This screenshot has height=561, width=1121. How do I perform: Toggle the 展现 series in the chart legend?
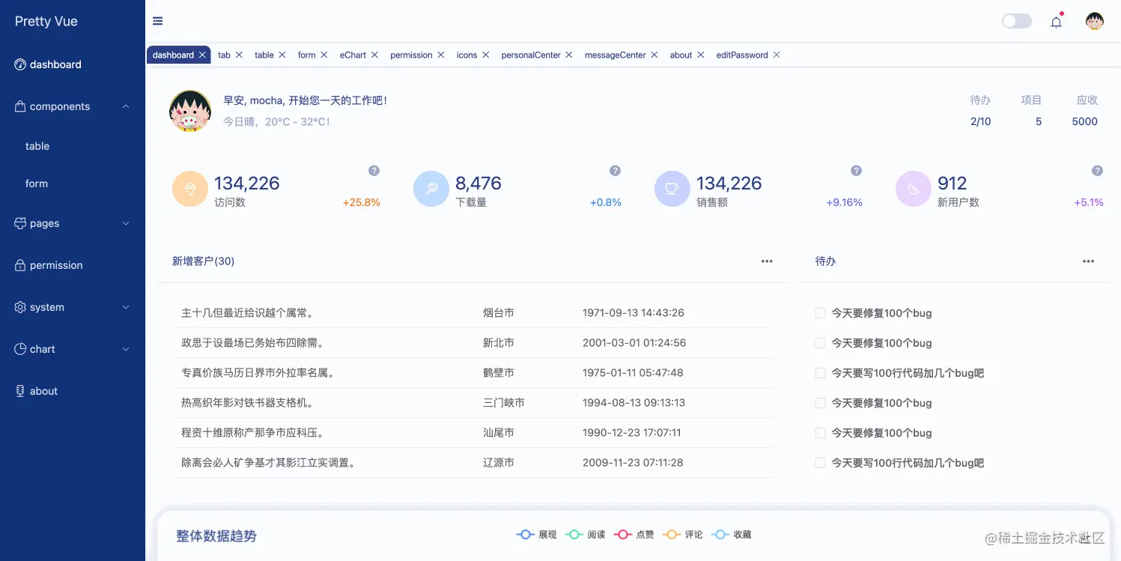(537, 535)
